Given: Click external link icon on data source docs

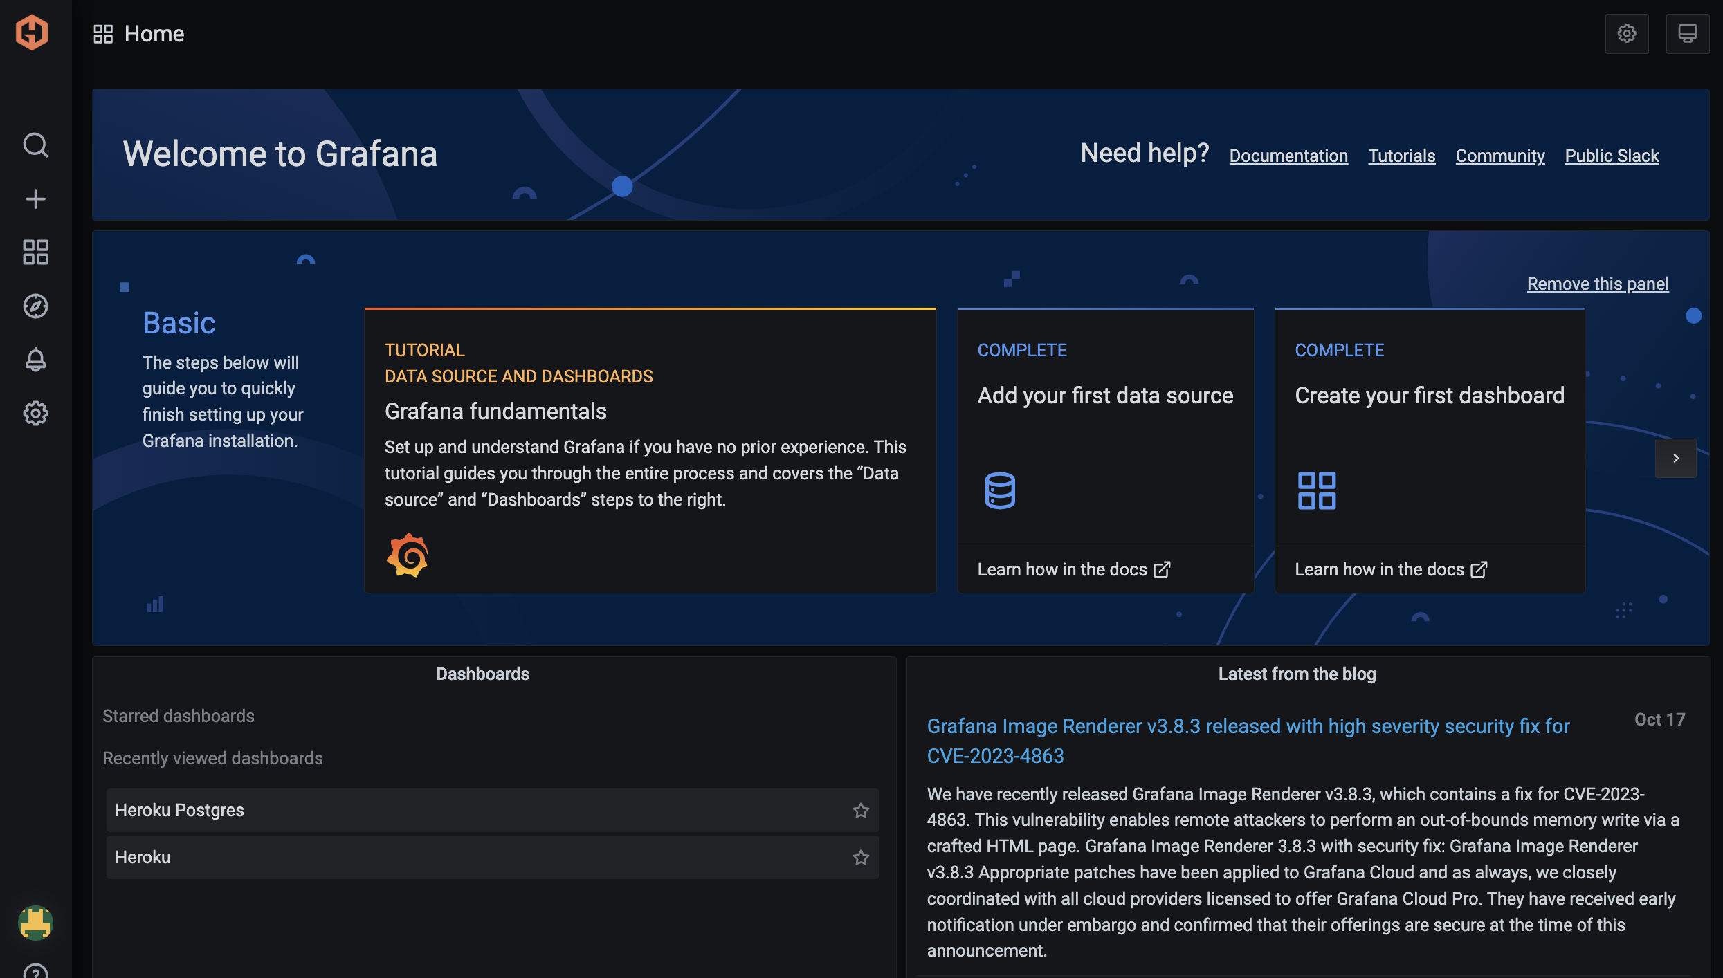Looking at the screenshot, I should point(1162,569).
